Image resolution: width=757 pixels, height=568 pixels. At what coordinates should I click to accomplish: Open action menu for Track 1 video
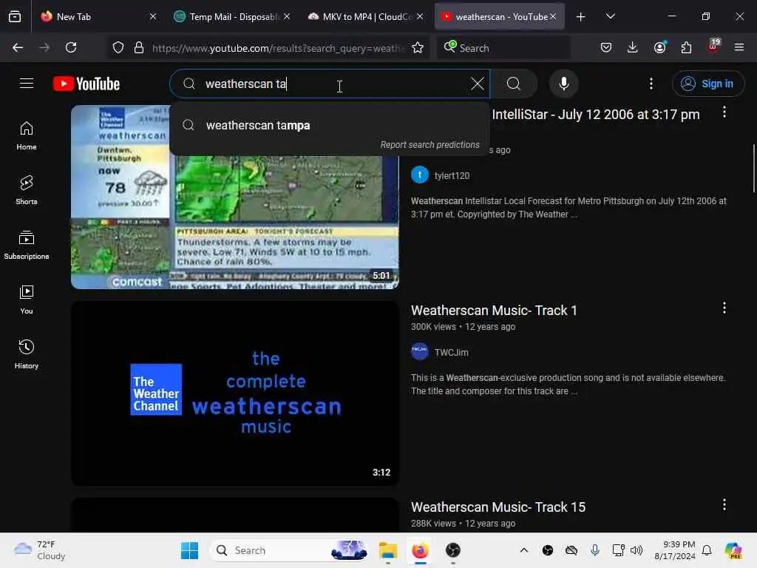tap(724, 308)
